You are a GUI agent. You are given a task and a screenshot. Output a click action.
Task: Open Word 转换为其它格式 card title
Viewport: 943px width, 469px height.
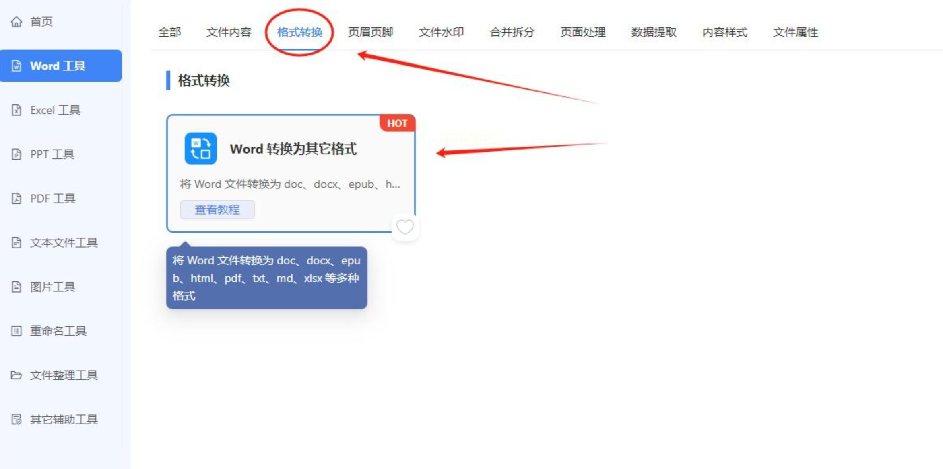[x=293, y=149]
